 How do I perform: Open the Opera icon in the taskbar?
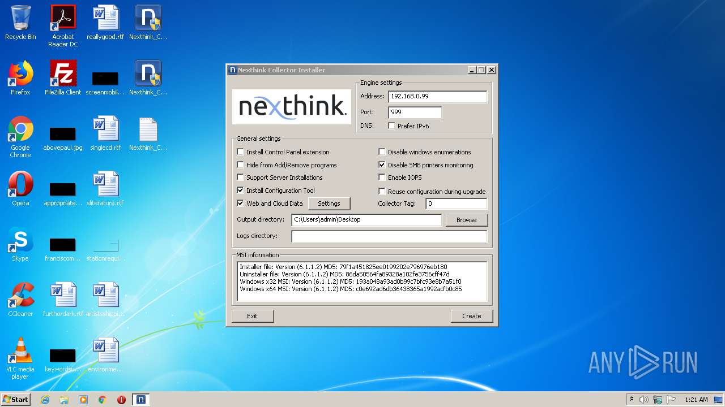coord(121,400)
